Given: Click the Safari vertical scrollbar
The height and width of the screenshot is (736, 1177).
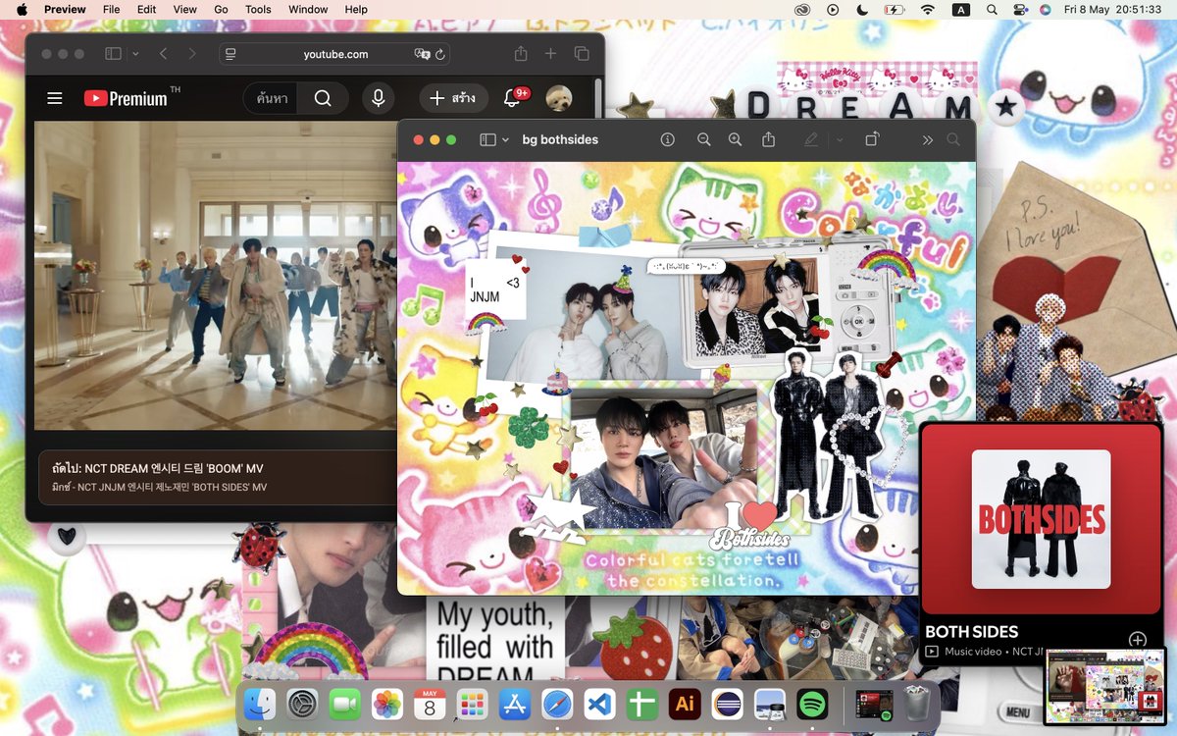Looking at the screenshot, I should (x=599, y=98).
